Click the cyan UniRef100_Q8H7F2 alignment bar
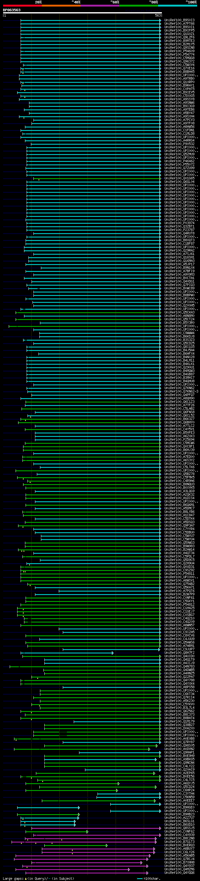The height and width of the screenshot is (881, 200). point(68,653)
